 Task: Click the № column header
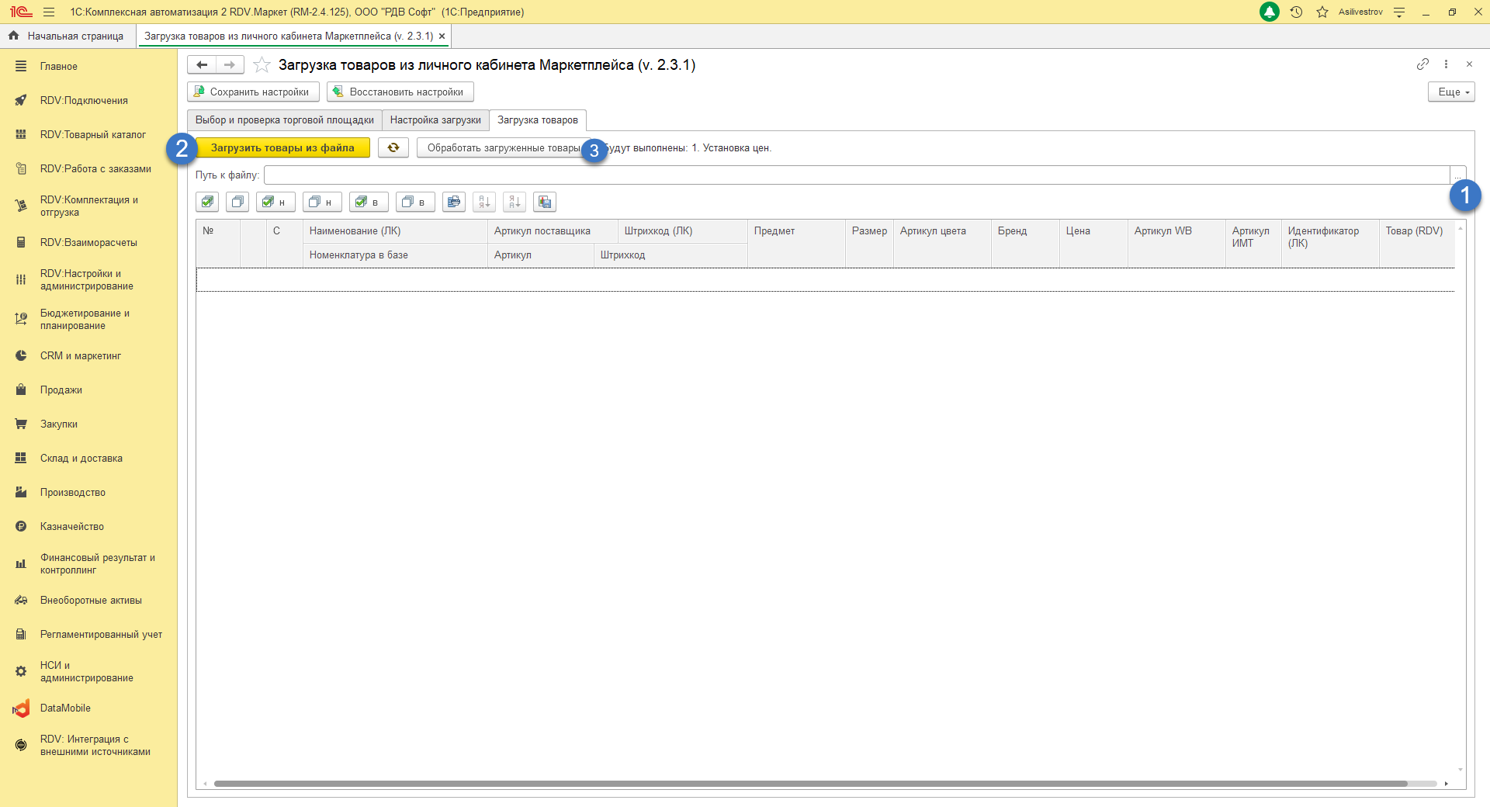(218, 243)
